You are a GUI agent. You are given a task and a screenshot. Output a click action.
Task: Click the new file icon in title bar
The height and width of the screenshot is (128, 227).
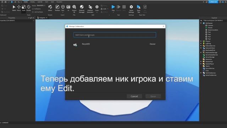point(2,2)
